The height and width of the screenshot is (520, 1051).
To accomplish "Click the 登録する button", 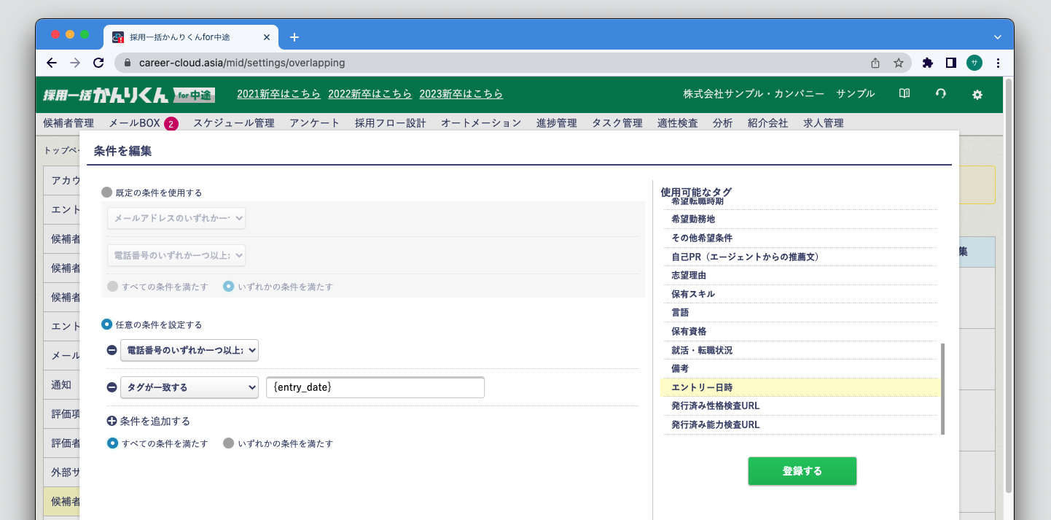I will click(802, 471).
